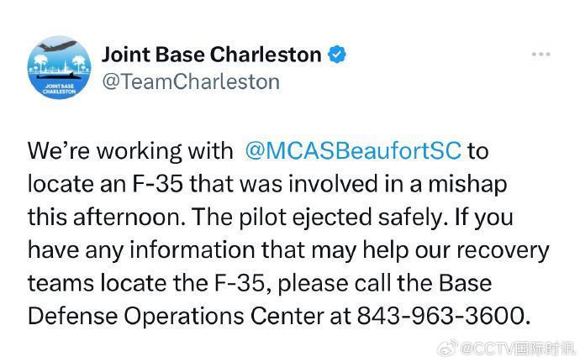
Task: Open the tweet's three-dot more menu
Action: pos(540,55)
